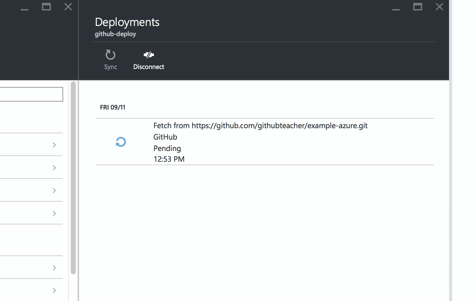Expand the third chevron row in left panel
This screenshot has height=301, width=476.
54,190
